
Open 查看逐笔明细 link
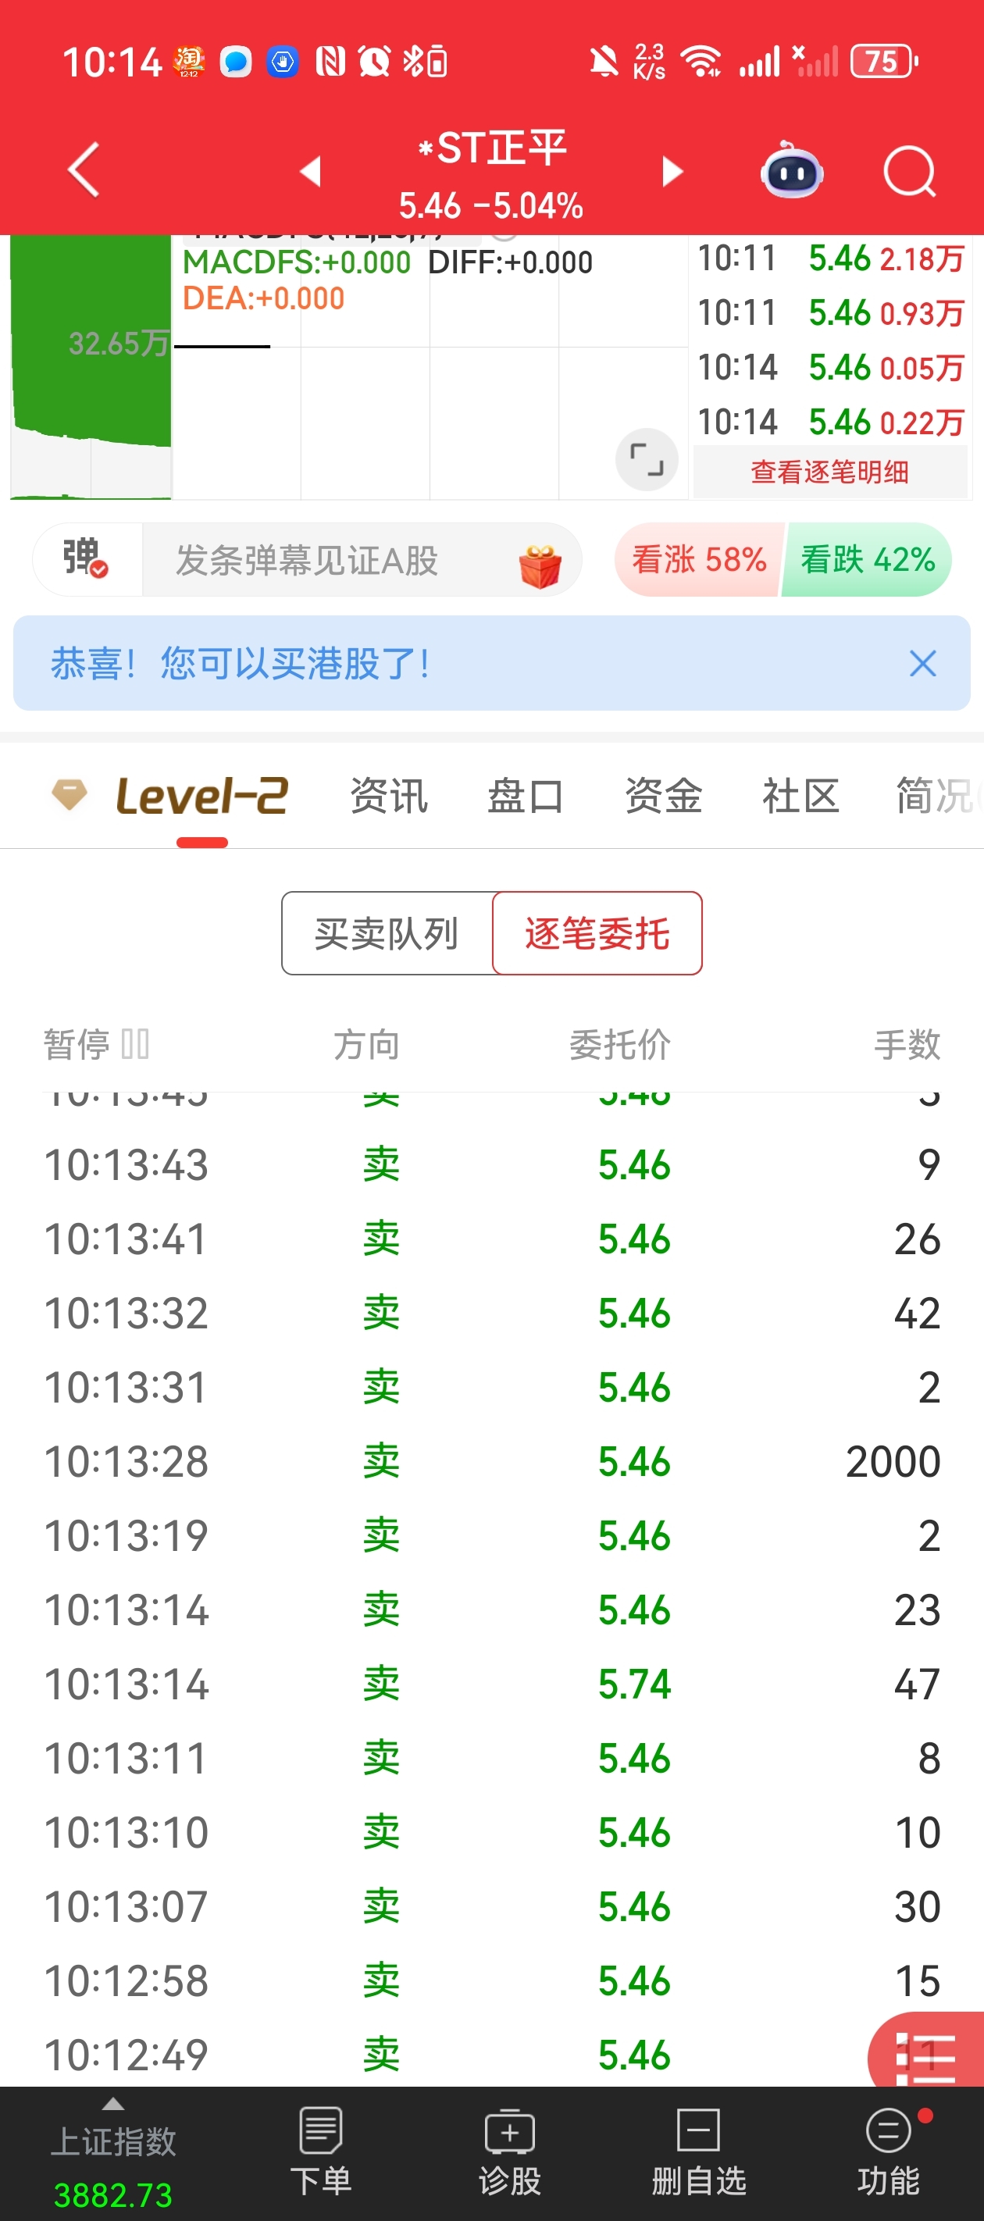coord(829,472)
